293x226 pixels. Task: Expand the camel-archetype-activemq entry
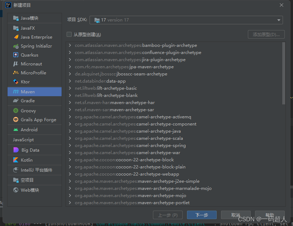70,117
